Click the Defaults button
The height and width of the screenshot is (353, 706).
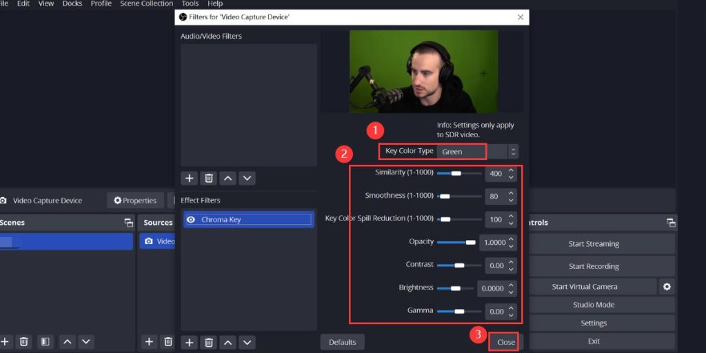pyautogui.click(x=342, y=342)
